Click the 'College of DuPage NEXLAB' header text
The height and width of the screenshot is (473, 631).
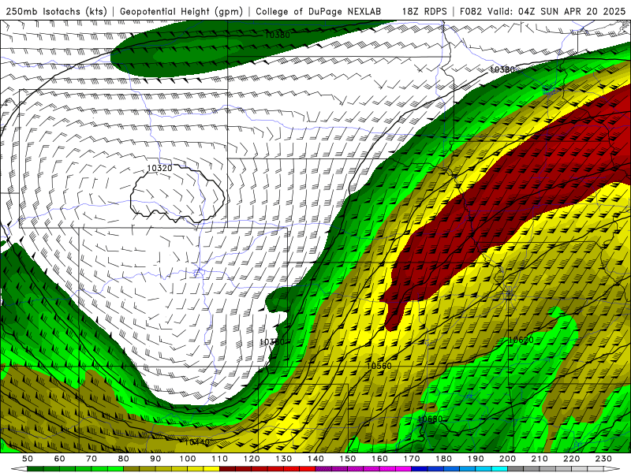point(318,11)
